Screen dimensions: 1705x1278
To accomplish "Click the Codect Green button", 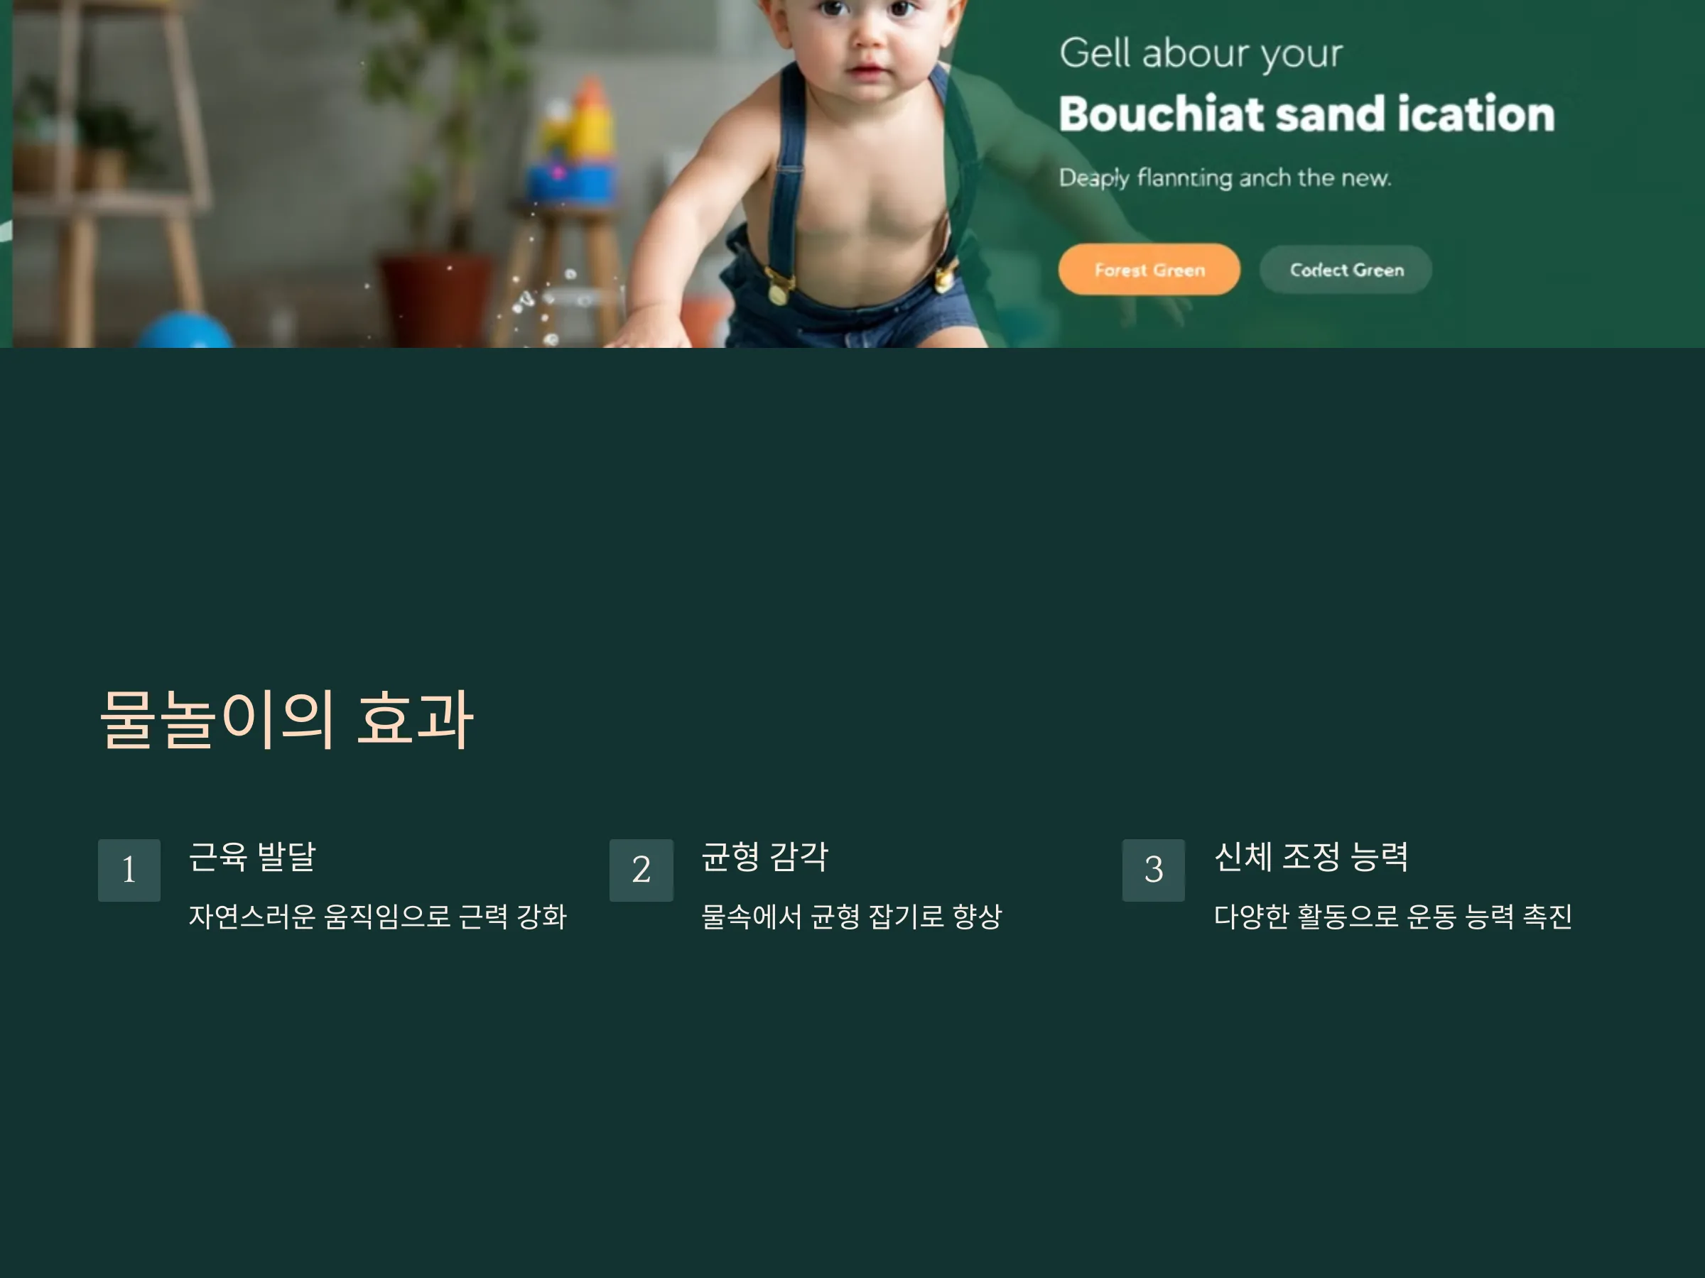I will click(x=1346, y=270).
